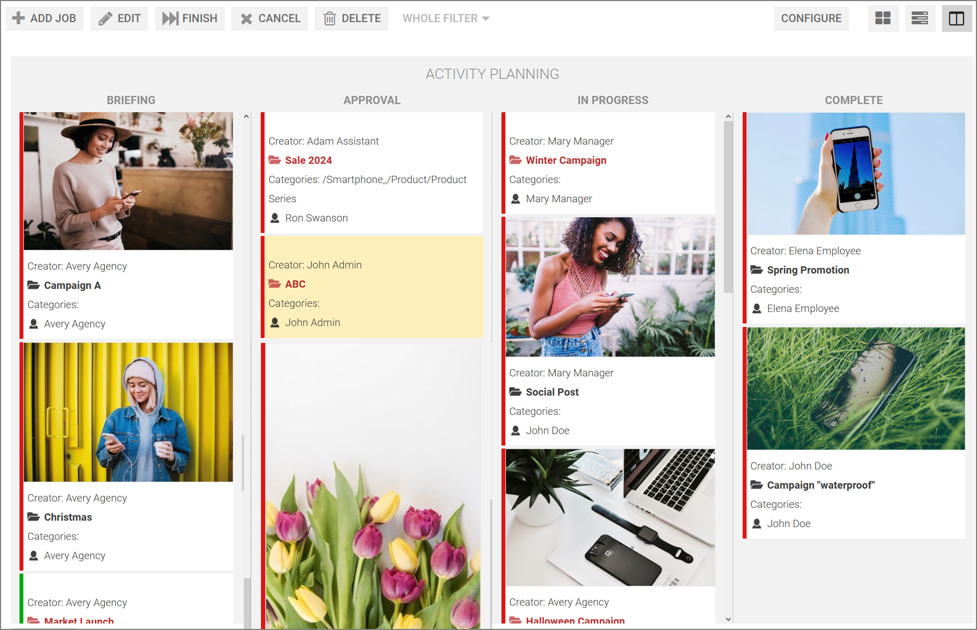Open the Spring Promotion job title
Viewport: 977px width, 630px height.
(808, 270)
